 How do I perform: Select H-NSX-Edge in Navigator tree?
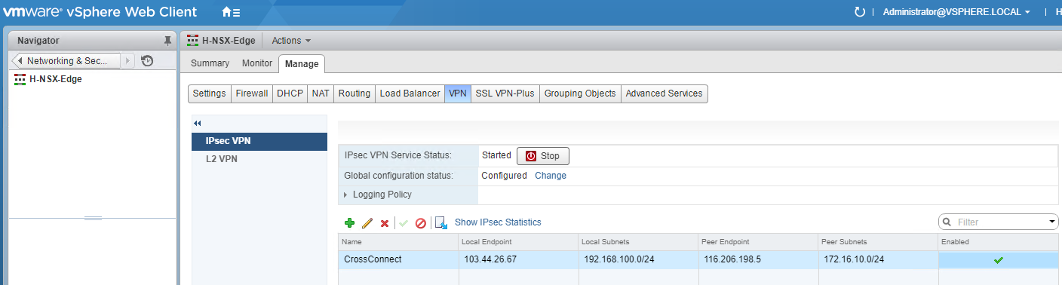[x=56, y=79]
